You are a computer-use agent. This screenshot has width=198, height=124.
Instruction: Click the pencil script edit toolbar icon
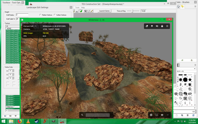92,11
